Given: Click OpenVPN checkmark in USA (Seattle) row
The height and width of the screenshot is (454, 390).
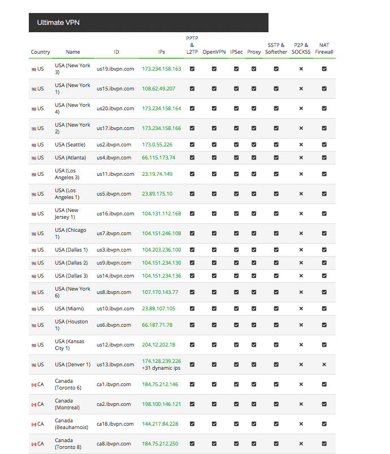Looking at the screenshot, I should pos(214,145).
